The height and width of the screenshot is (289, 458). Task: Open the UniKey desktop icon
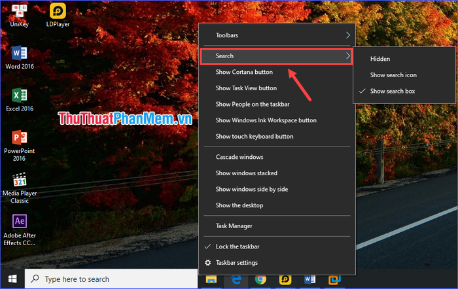[19, 14]
